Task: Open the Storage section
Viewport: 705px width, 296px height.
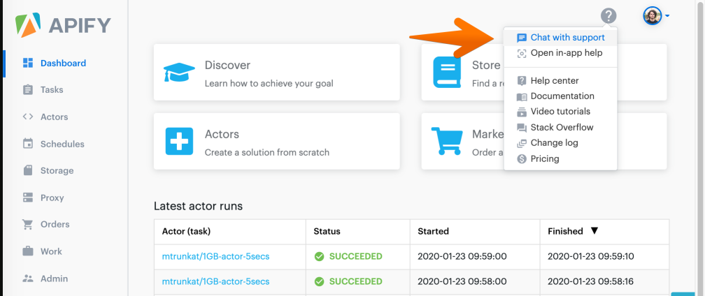Action: 57,170
